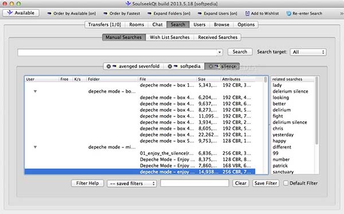Open the saved filters dropdown

132,183
